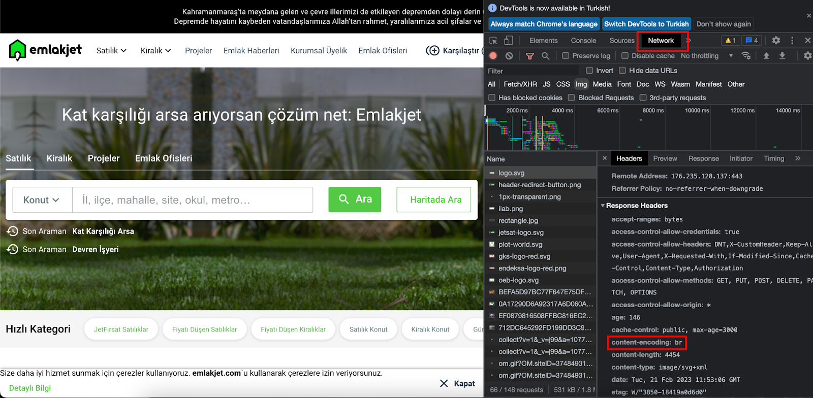The width and height of the screenshot is (813, 398).
Task: Click the green Ara search button
Action: point(355,200)
